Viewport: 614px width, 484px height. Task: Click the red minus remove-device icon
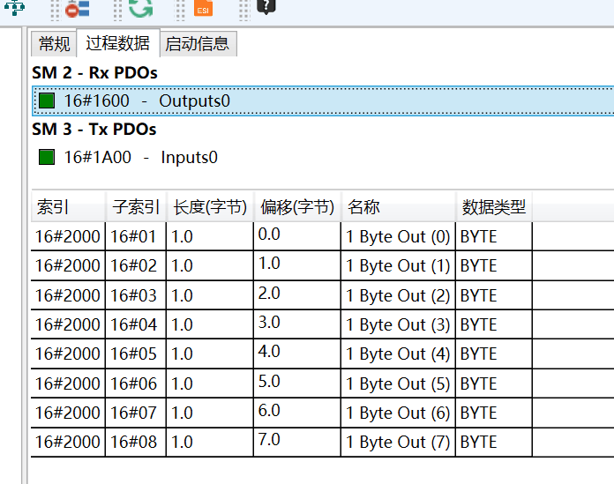point(78,7)
